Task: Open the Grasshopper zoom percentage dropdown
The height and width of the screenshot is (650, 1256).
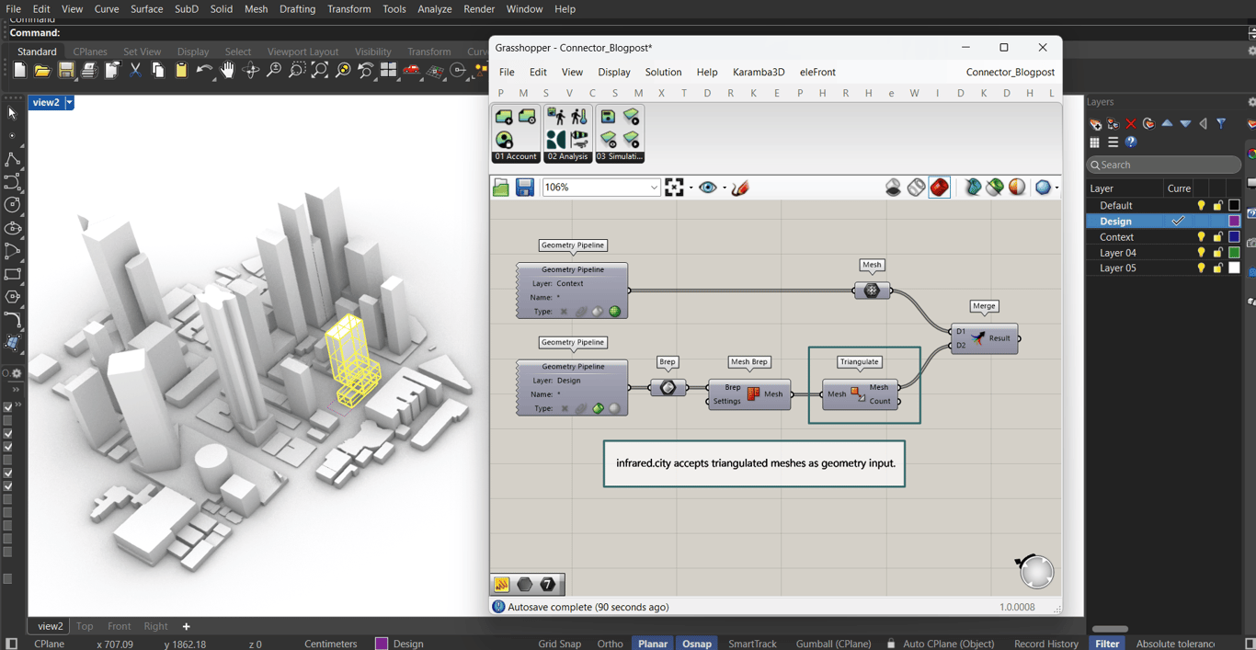Action: 654,188
